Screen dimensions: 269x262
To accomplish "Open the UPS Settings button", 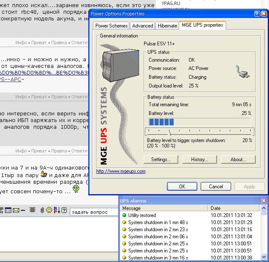I will pos(161,160).
